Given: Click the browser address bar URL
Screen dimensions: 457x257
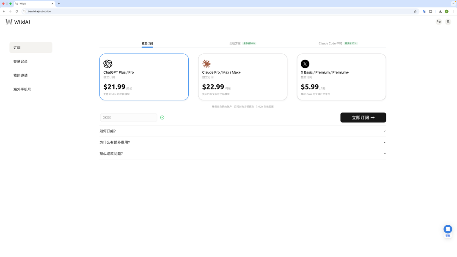Looking at the screenshot, I should pyautogui.click(x=39, y=11).
